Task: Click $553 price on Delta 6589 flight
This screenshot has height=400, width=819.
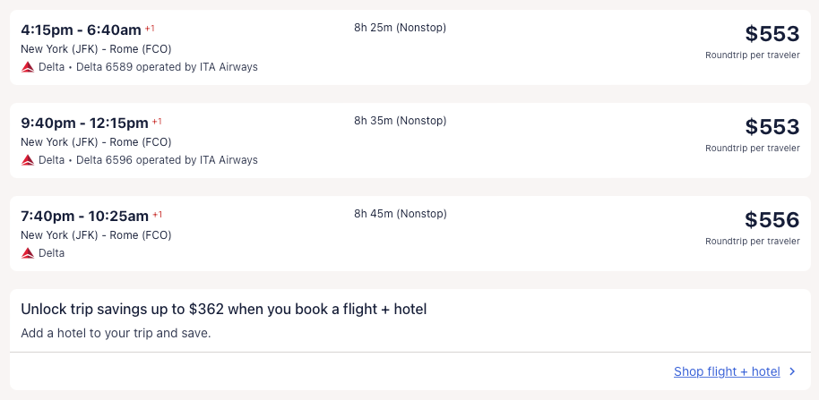Action: pyautogui.click(x=772, y=34)
